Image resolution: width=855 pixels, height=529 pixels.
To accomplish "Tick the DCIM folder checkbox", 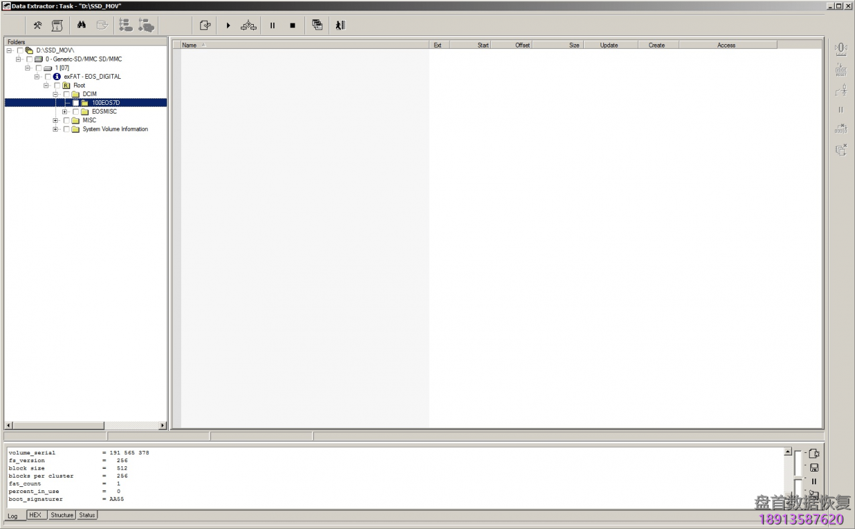I will 66,94.
